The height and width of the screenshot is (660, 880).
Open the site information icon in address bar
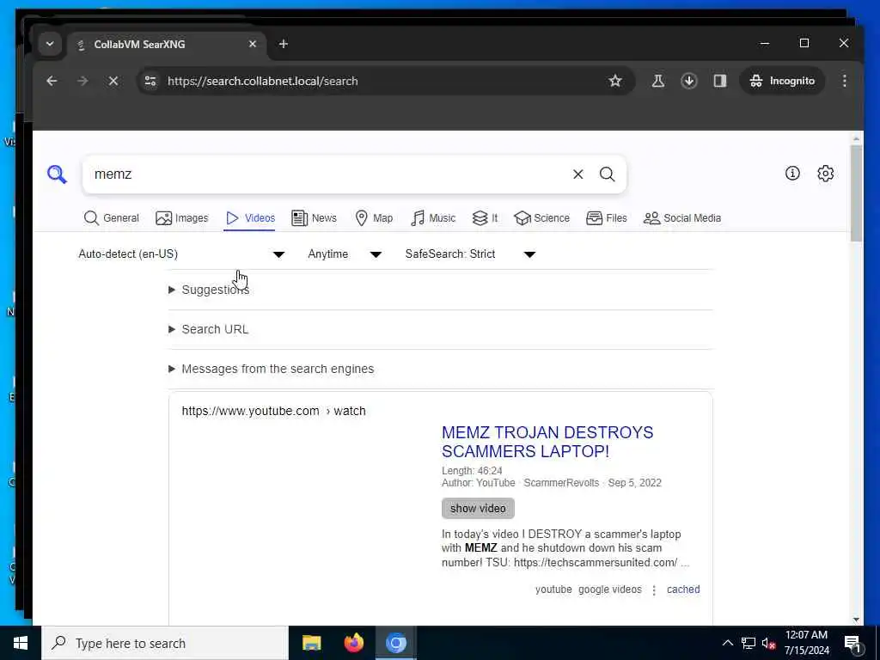[150, 81]
